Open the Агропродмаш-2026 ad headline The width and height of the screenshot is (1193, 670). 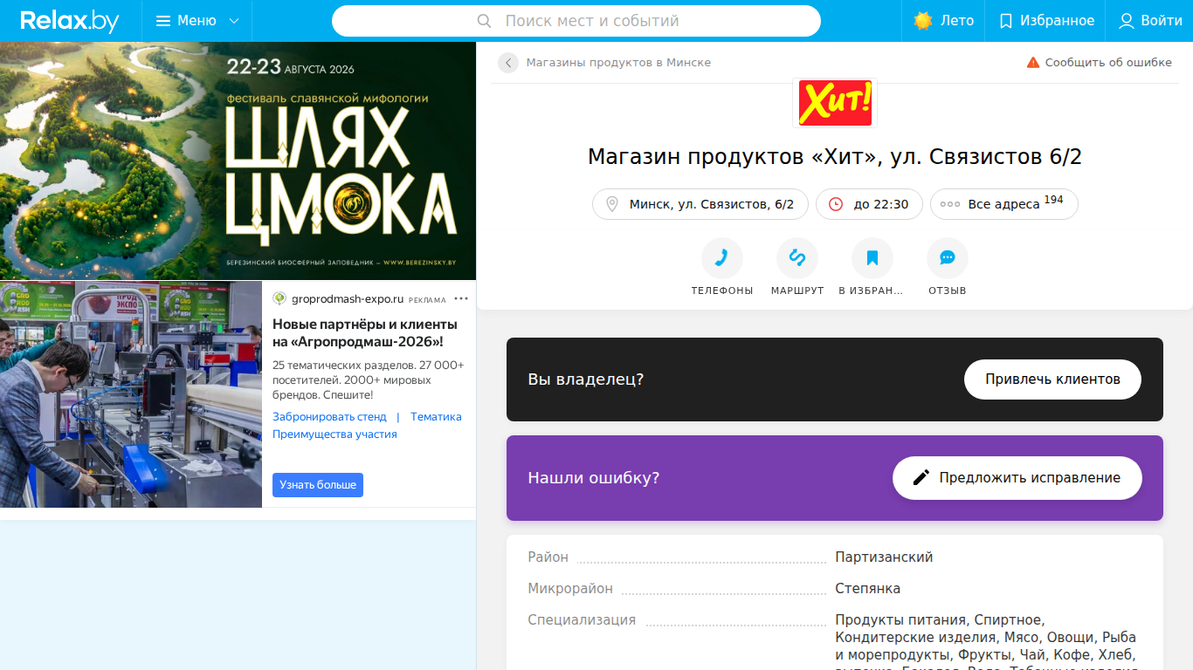click(365, 333)
